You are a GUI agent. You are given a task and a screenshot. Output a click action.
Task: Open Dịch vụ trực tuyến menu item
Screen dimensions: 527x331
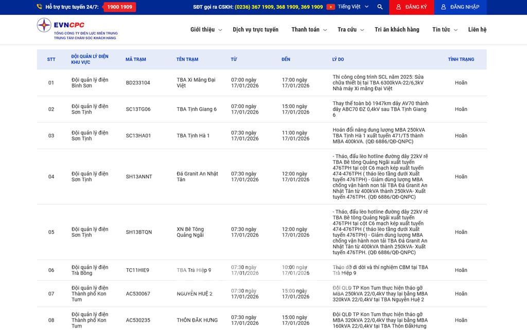tap(255, 30)
